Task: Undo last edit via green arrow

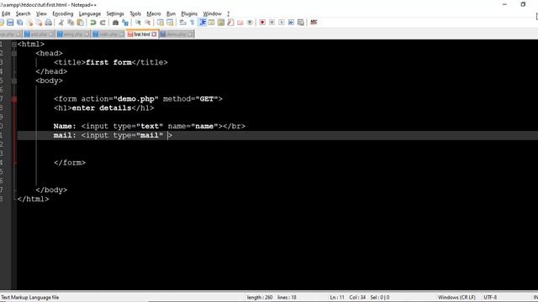Action: click(93, 23)
